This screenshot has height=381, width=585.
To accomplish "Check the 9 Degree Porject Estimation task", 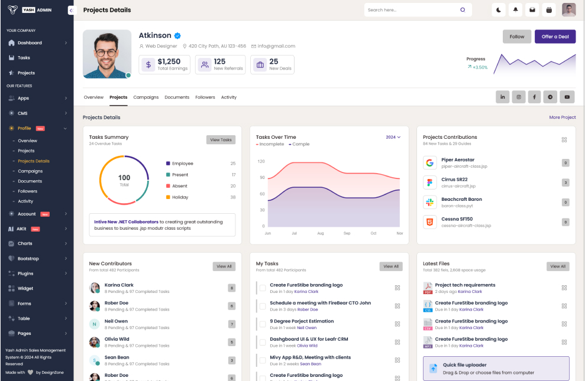I will (x=263, y=324).
